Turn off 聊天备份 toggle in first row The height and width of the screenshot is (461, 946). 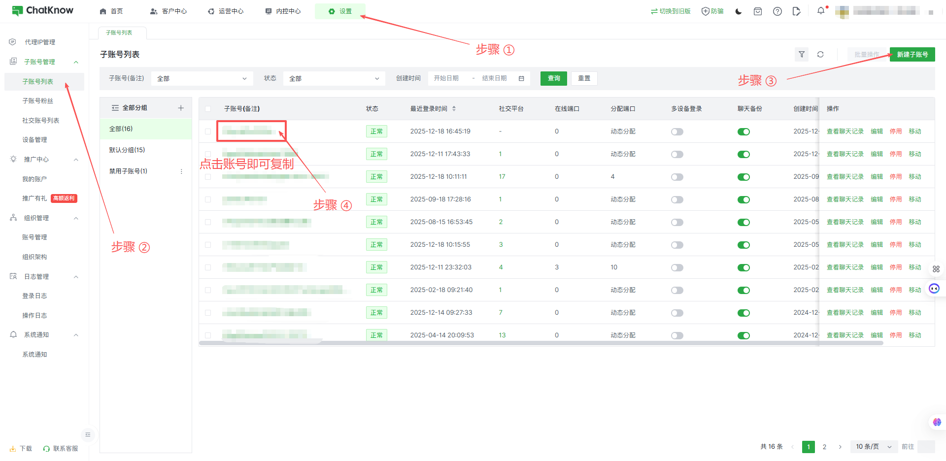[743, 132]
